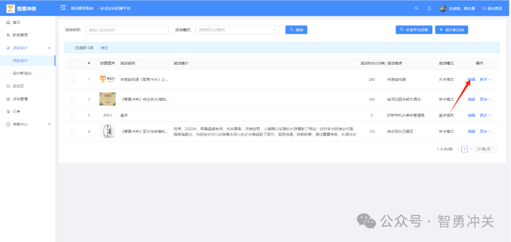Click the location 邯郸市机关事务管理局
Screen dimensions: 511x242
(x=405, y=115)
